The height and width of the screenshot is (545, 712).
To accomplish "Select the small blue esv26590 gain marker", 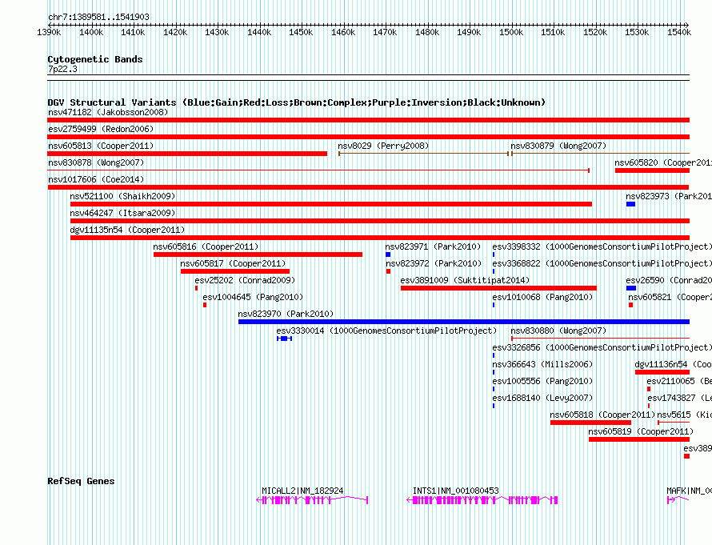I will [x=631, y=288].
